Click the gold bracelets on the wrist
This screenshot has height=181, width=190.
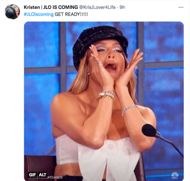click(x=106, y=95)
